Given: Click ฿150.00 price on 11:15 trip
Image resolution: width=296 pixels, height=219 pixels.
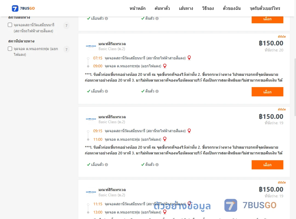Looking at the screenshot, I should (271, 189).
